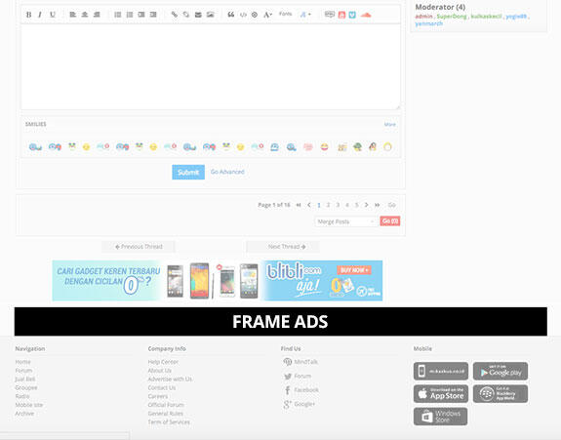Align text right in the editor
Screen dimensions: 561x440
point(97,15)
